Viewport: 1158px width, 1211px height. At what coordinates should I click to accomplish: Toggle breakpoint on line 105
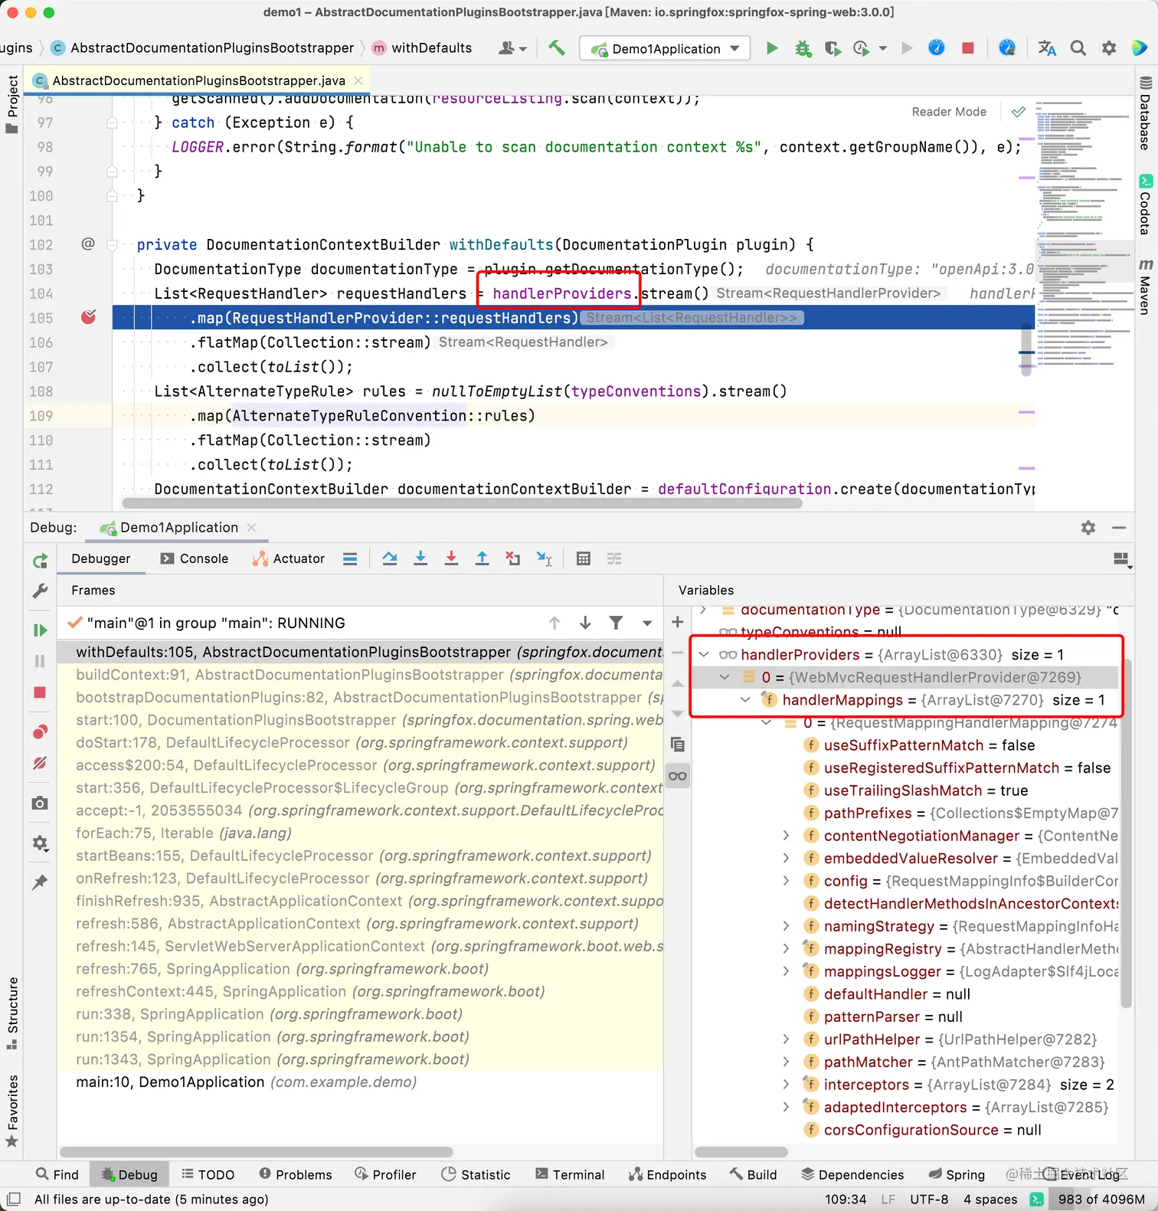[89, 317]
